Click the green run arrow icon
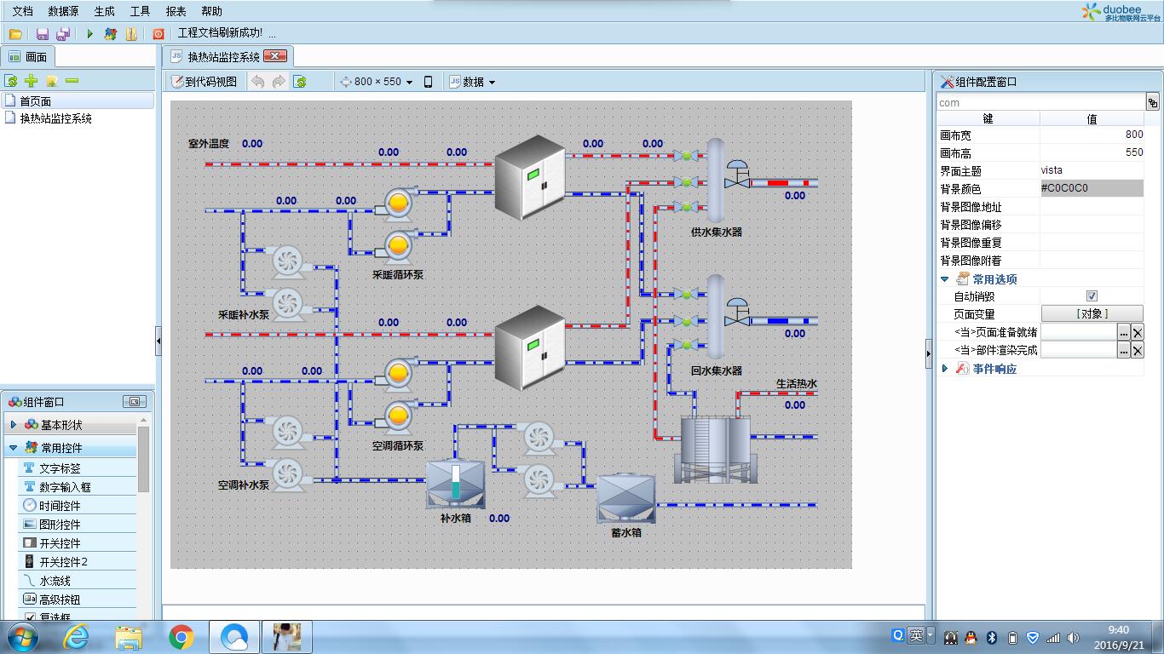The image size is (1164, 654). point(89,34)
